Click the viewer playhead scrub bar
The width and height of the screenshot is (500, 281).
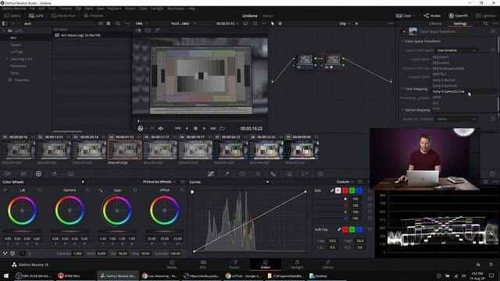pos(200,121)
